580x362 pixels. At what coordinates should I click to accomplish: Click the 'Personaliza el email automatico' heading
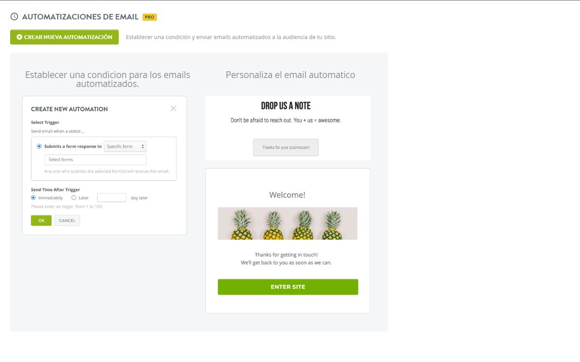click(290, 75)
